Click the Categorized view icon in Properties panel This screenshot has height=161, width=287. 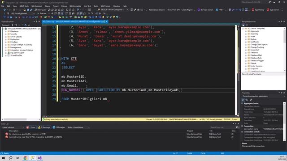tap(243, 100)
